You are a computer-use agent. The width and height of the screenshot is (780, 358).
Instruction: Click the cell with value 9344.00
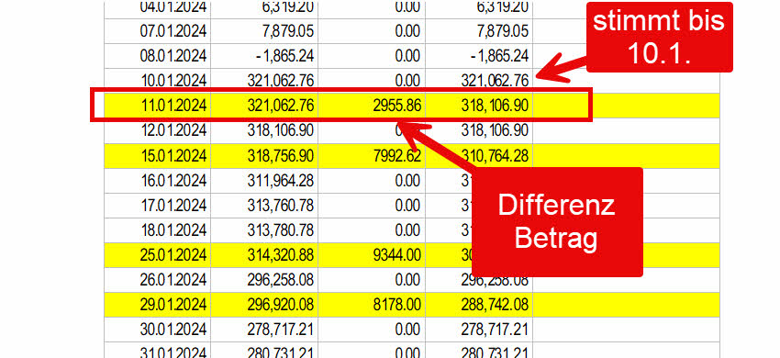click(372, 255)
